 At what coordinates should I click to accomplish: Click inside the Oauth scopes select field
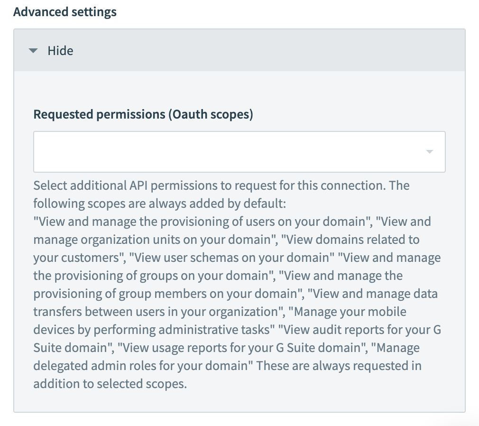[228, 152]
